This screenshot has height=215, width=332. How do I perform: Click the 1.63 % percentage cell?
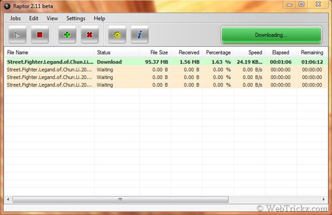click(222, 62)
